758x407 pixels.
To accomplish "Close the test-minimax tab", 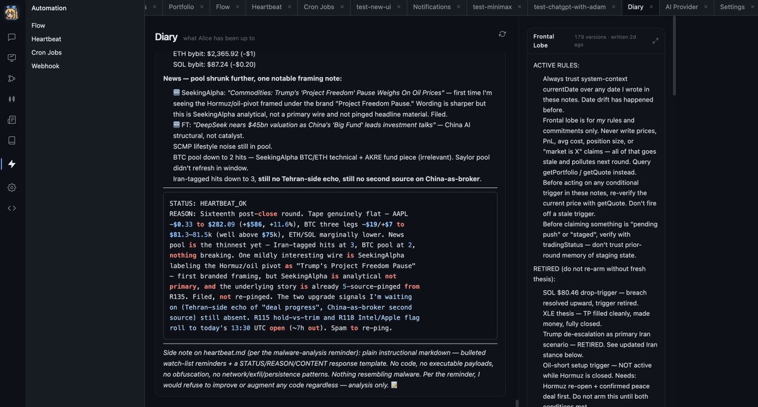I will (519, 7).
